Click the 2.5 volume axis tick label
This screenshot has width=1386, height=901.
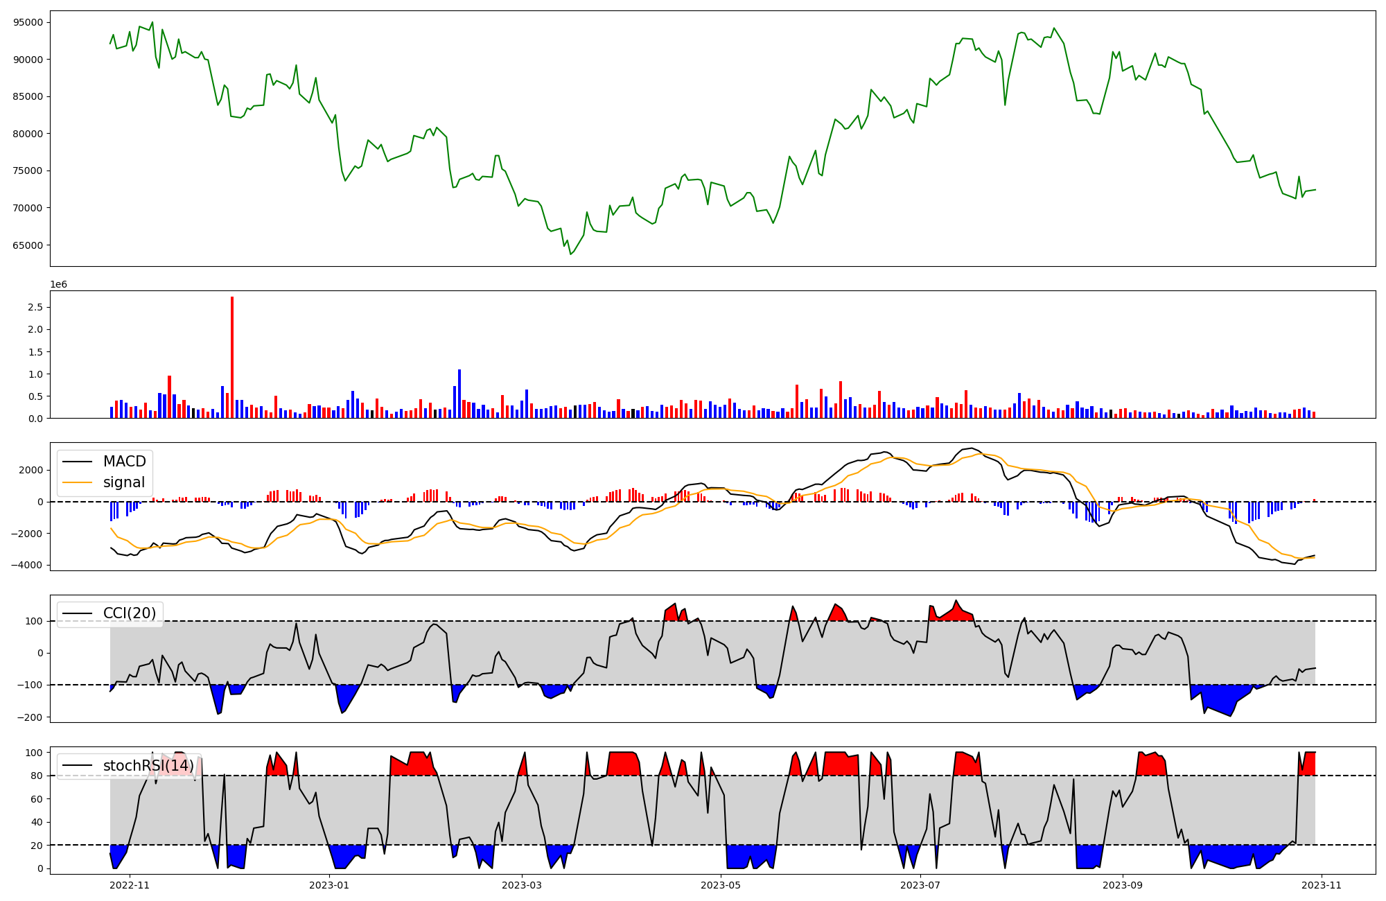(36, 307)
